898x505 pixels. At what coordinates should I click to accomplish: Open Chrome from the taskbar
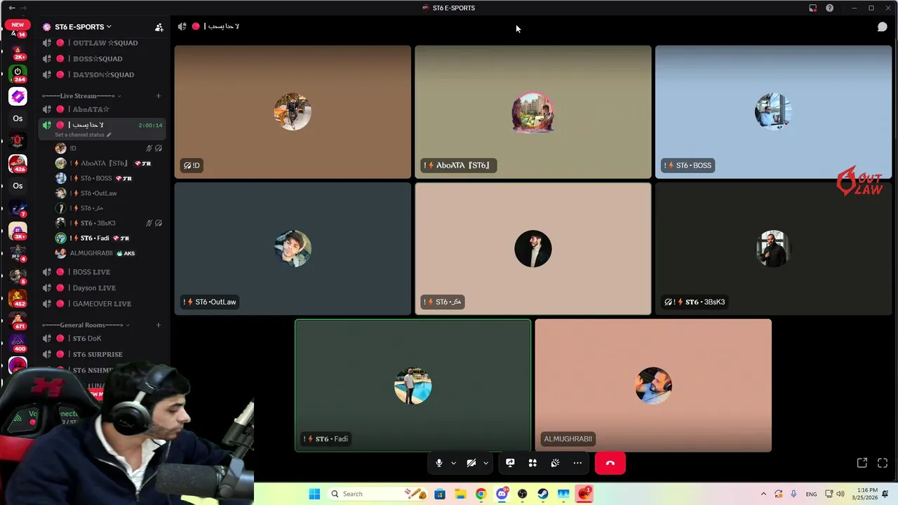(x=481, y=494)
